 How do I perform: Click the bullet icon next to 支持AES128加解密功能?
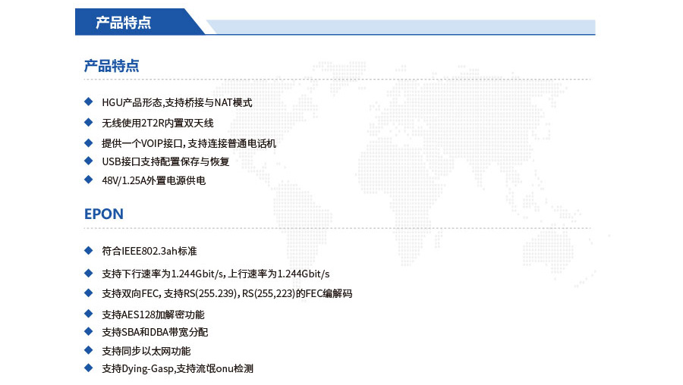point(88,313)
